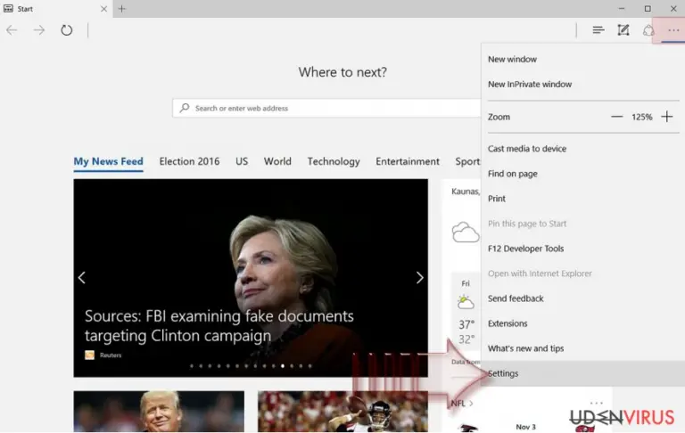Expand the NFL section chevron
The width and height of the screenshot is (685, 433).
pyautogui.click(x=471, y=404)
